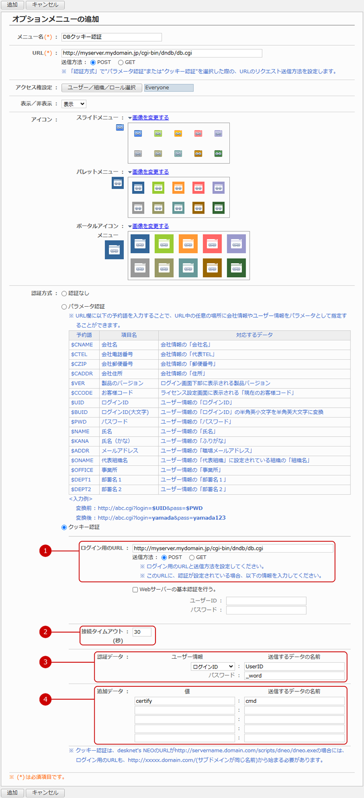Select pink slide menu icon
This screenshot has width=364, height=798.
tap(198, 134)
